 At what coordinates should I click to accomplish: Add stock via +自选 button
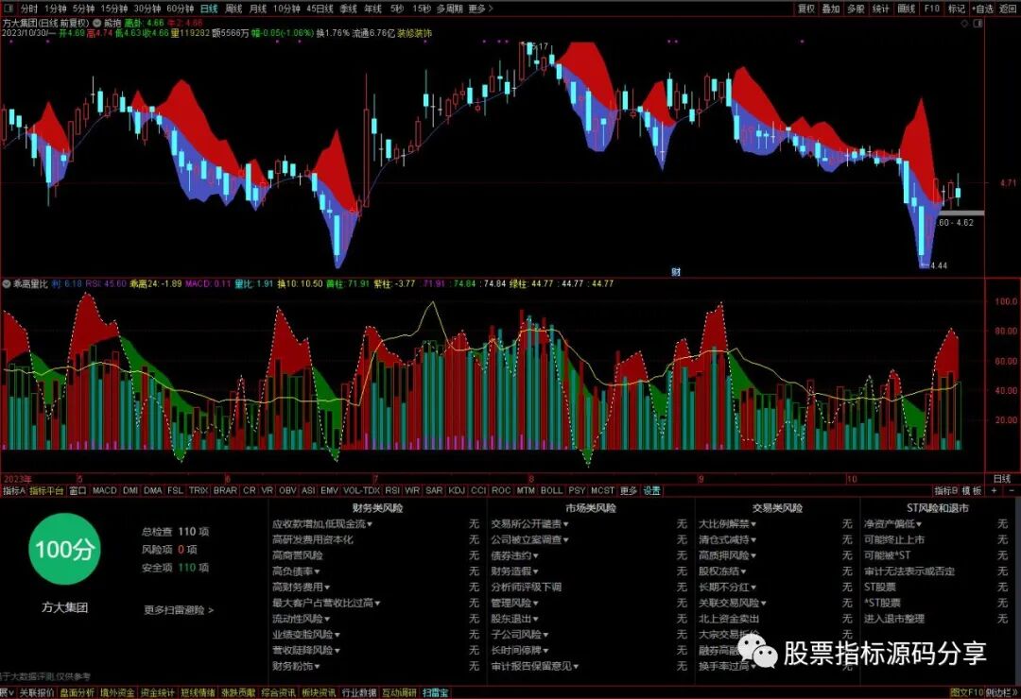tap(982, 9)
